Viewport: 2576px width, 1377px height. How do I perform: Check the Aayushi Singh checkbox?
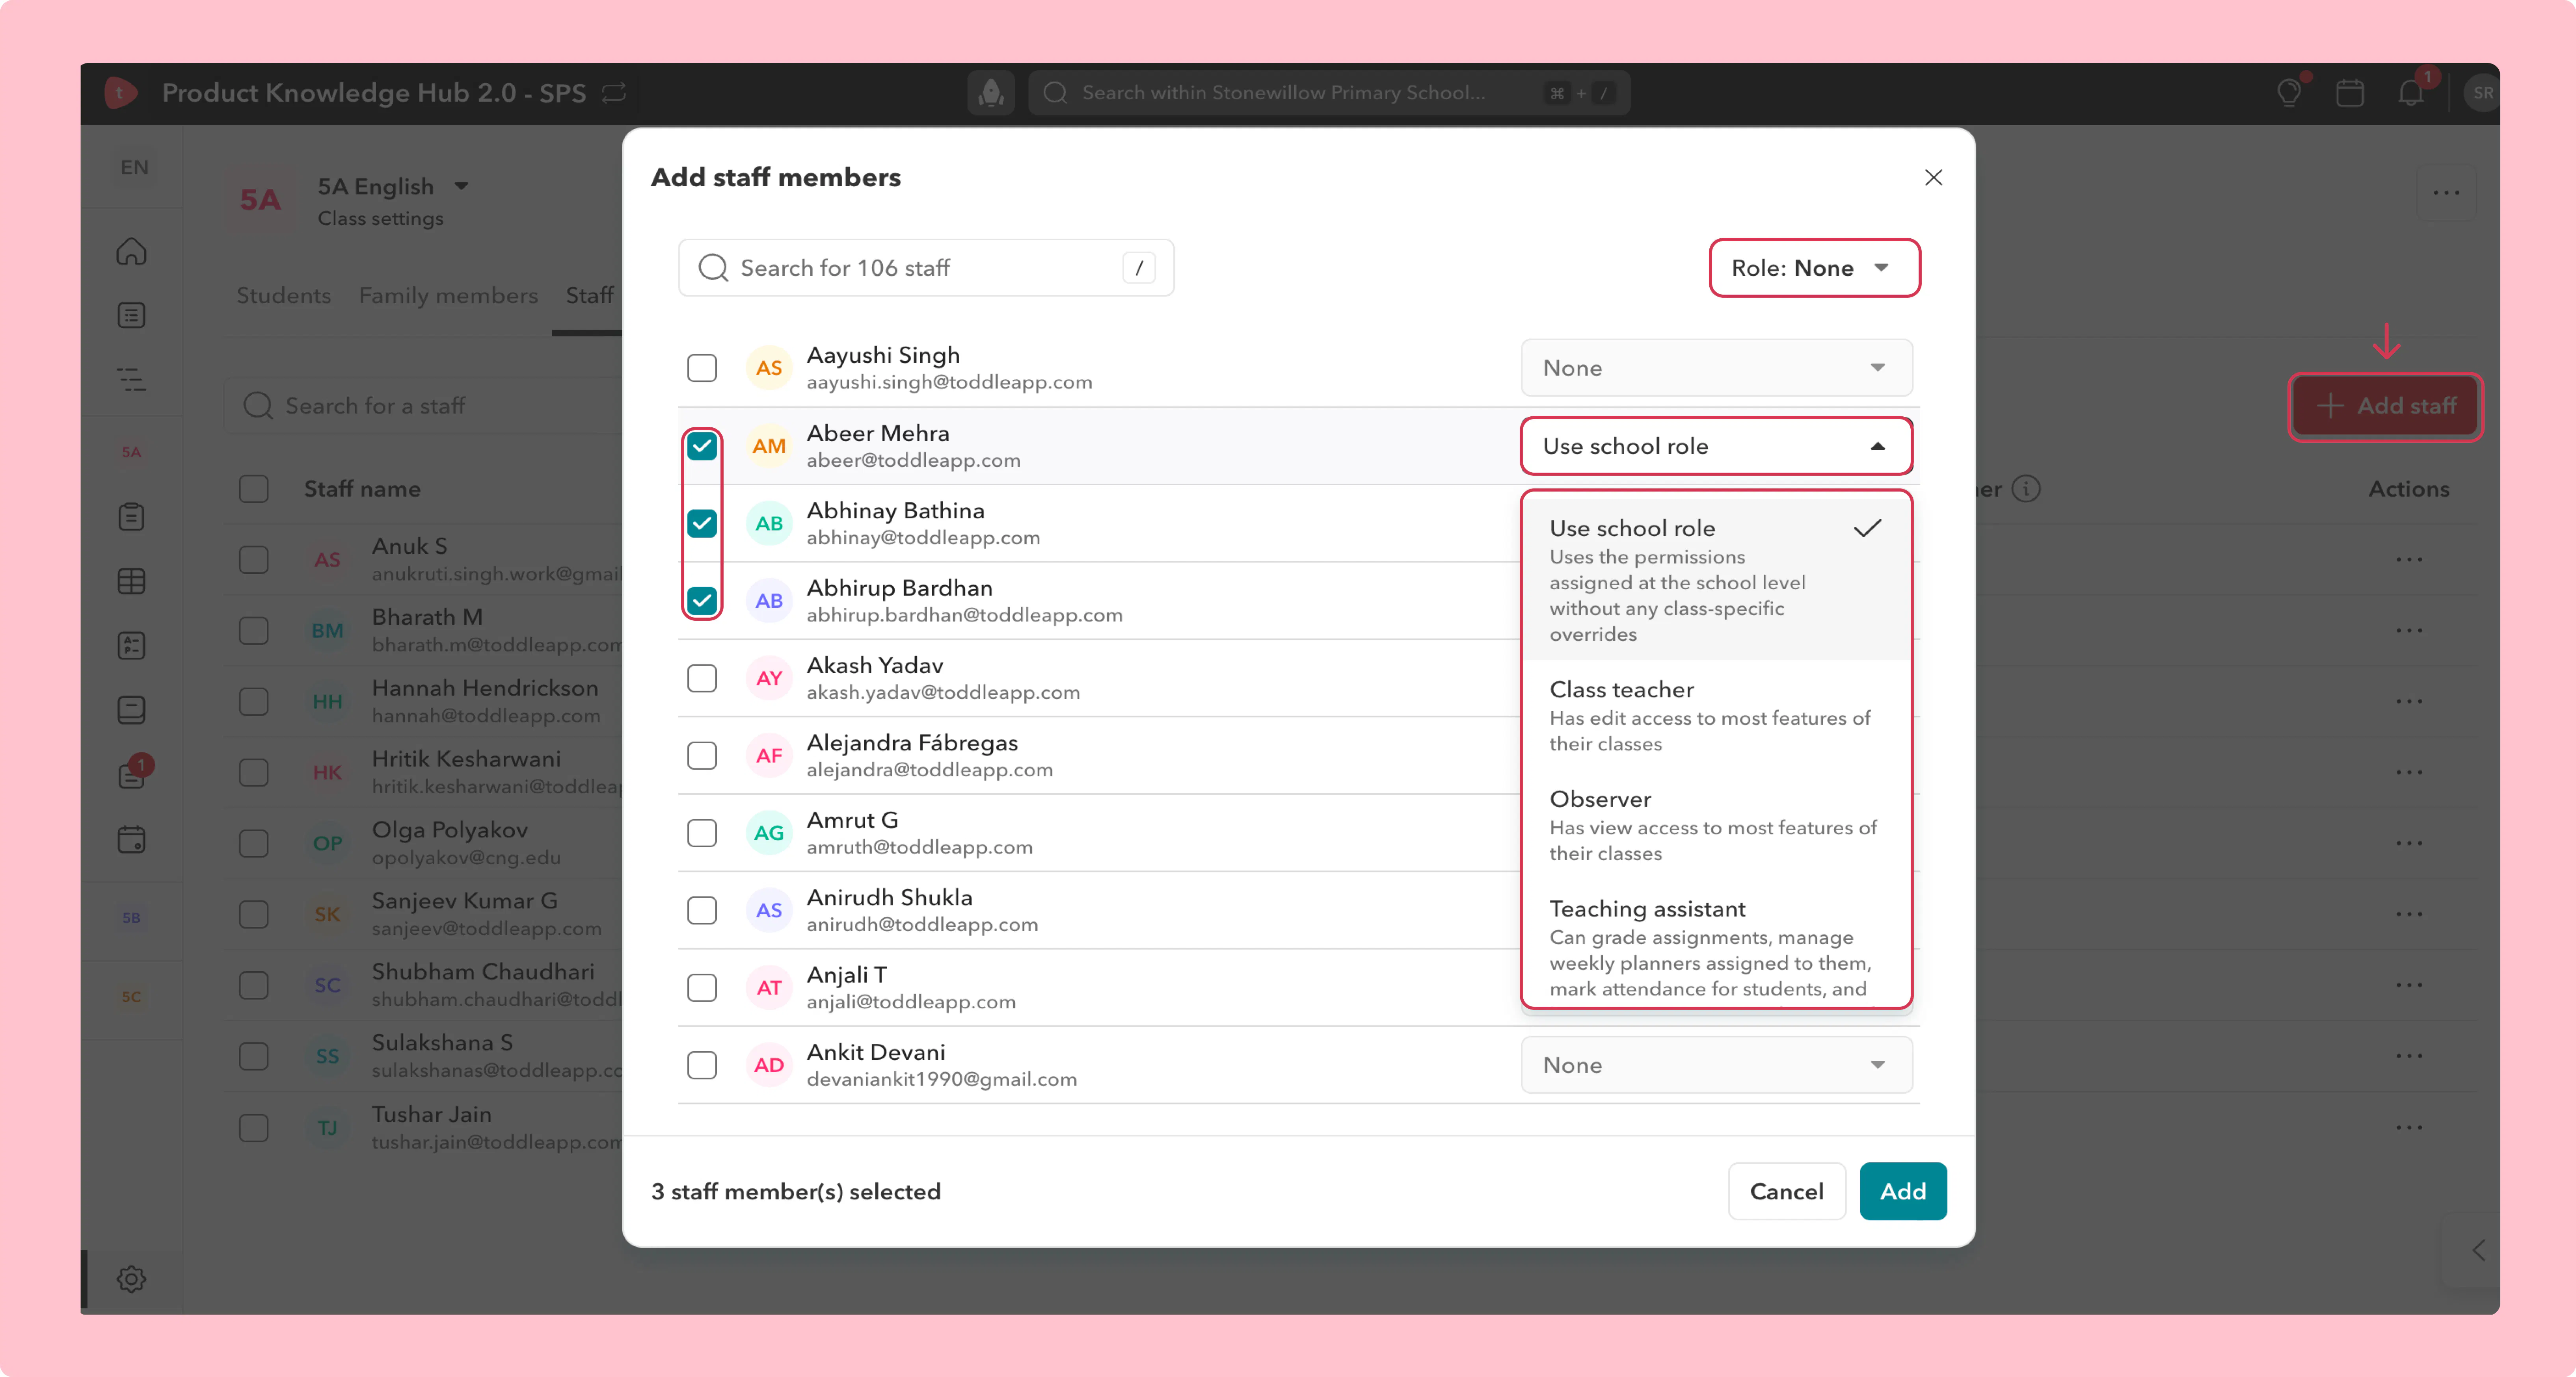702,369
